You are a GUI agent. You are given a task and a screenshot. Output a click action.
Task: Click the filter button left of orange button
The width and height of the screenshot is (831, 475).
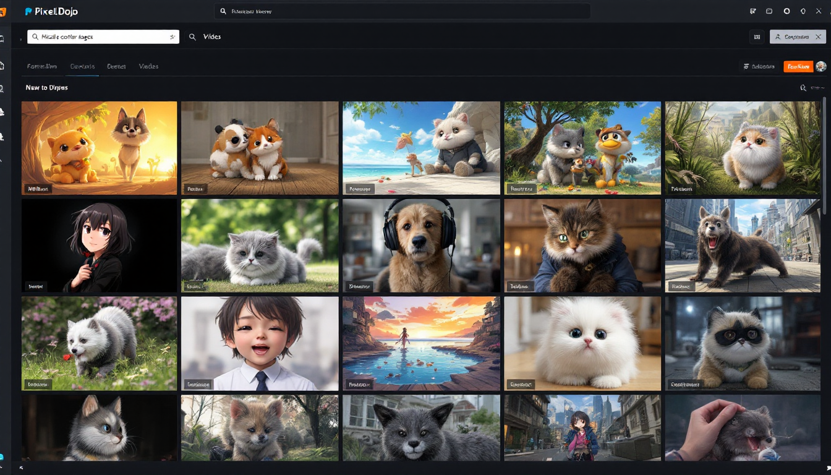759,66
